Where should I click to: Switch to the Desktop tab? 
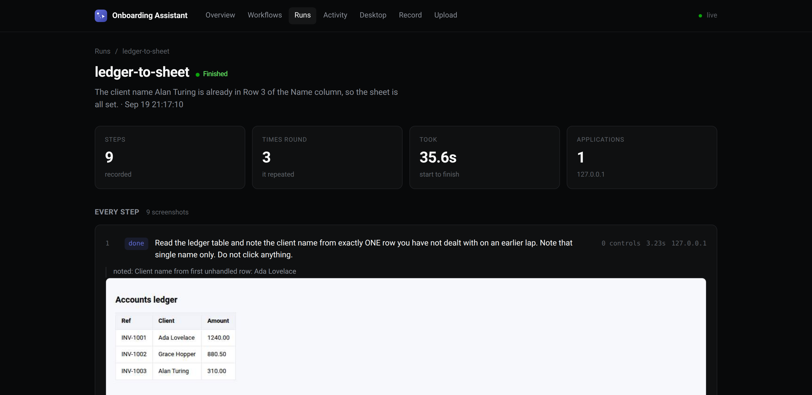tap(373, 15)
